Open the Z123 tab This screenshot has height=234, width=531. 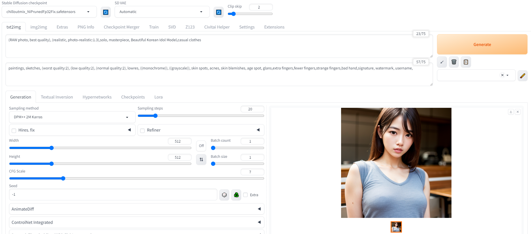pyautogui.click(x=190, y=27)
